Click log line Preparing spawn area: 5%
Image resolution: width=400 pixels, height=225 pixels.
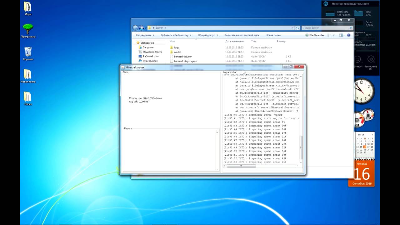click(254, 122)
